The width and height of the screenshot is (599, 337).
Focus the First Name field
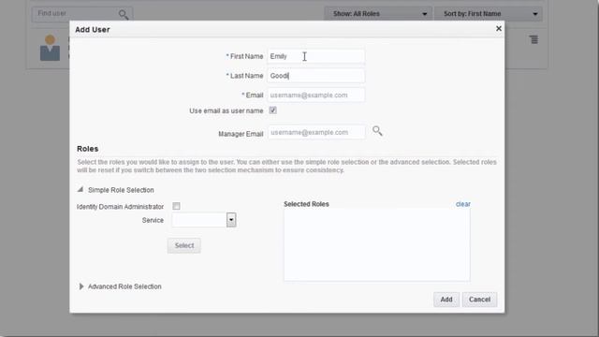316,56
